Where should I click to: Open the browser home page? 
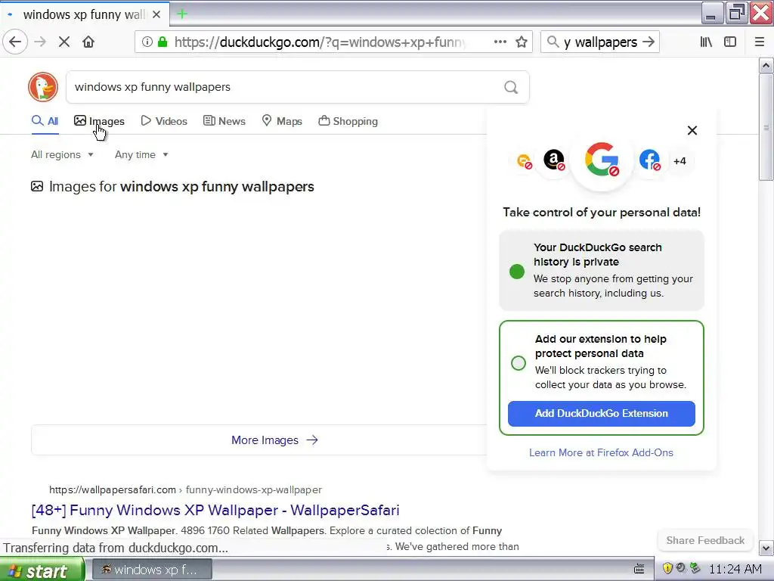coord(88,42)
